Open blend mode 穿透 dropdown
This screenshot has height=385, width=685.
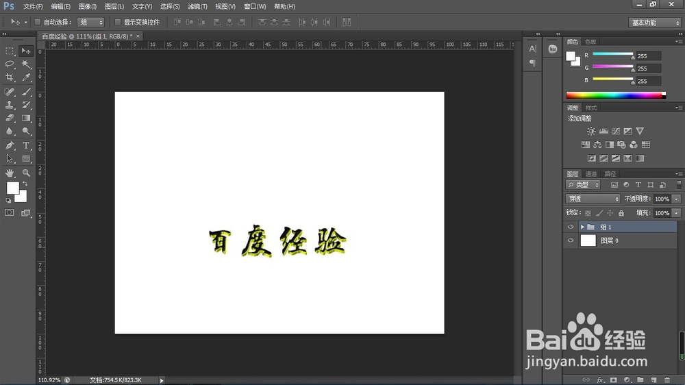[593, 199]
